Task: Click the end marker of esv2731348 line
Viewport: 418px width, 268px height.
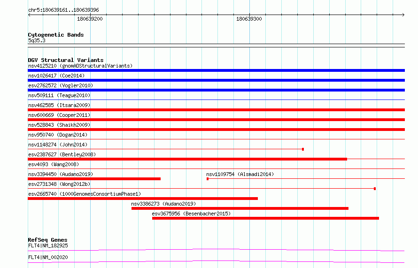Action: pos(375,189)
